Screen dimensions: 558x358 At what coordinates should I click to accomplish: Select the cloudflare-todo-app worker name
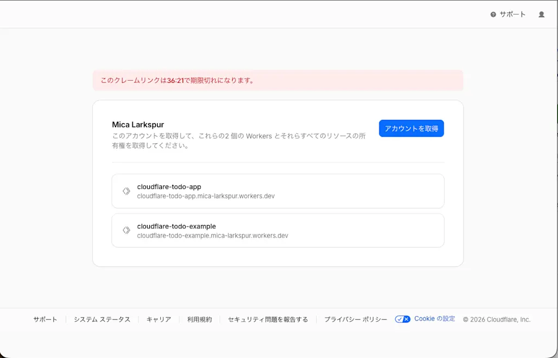(x=169, y=187)
